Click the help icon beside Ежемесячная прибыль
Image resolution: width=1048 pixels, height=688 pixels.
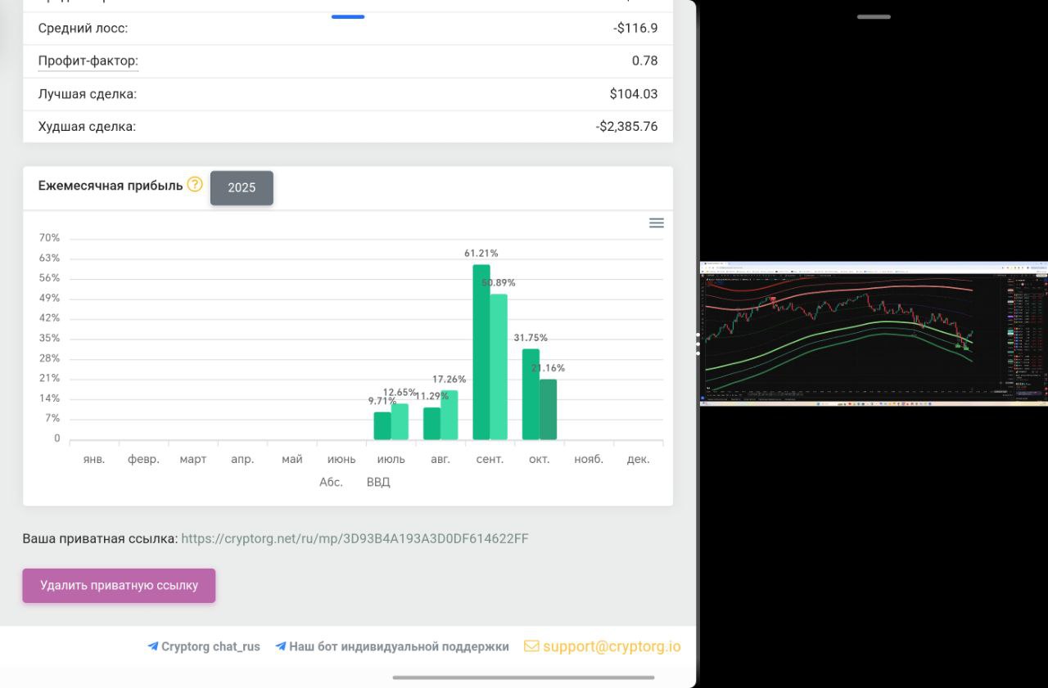tap(195, 184)
